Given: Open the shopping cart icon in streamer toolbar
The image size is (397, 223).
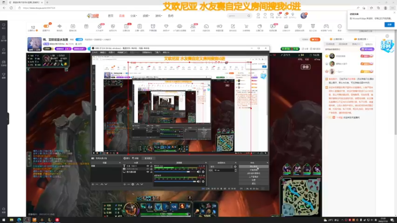Looking at the screenshot, I should (246, 26).
